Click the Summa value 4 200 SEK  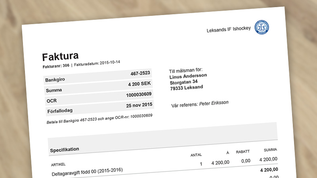coord(139,84)
